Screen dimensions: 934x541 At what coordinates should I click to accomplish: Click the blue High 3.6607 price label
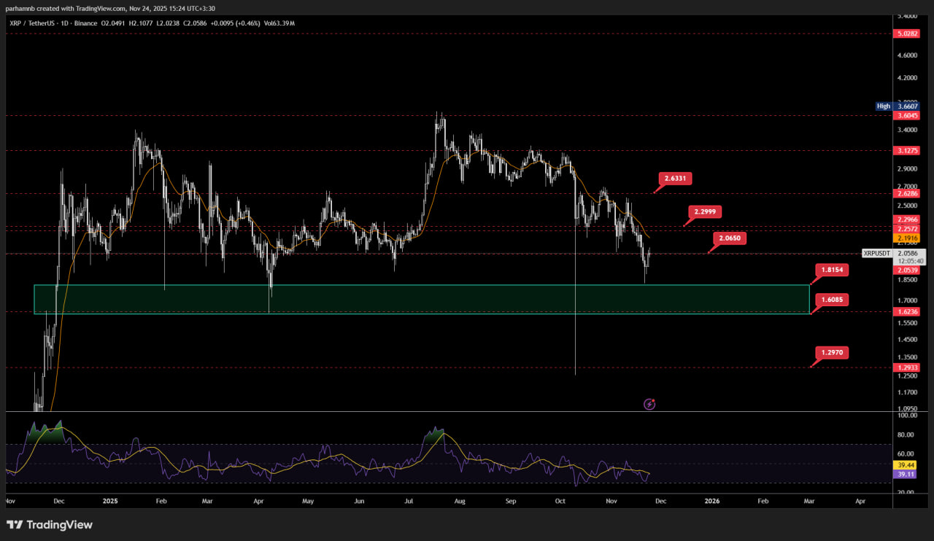pos(898,106)
